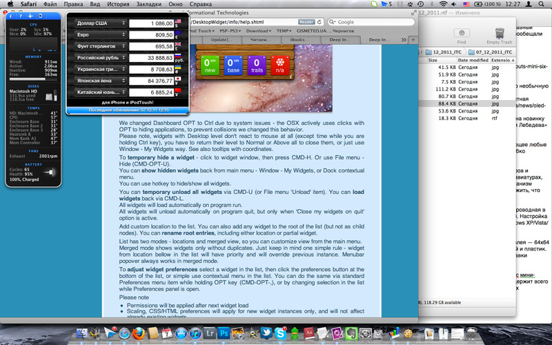Open Evernote from the Dock

click(x=351, y=333)
